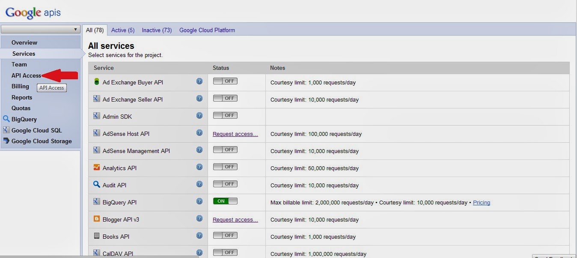Click the Analytics API service name

tap(119, 168)
